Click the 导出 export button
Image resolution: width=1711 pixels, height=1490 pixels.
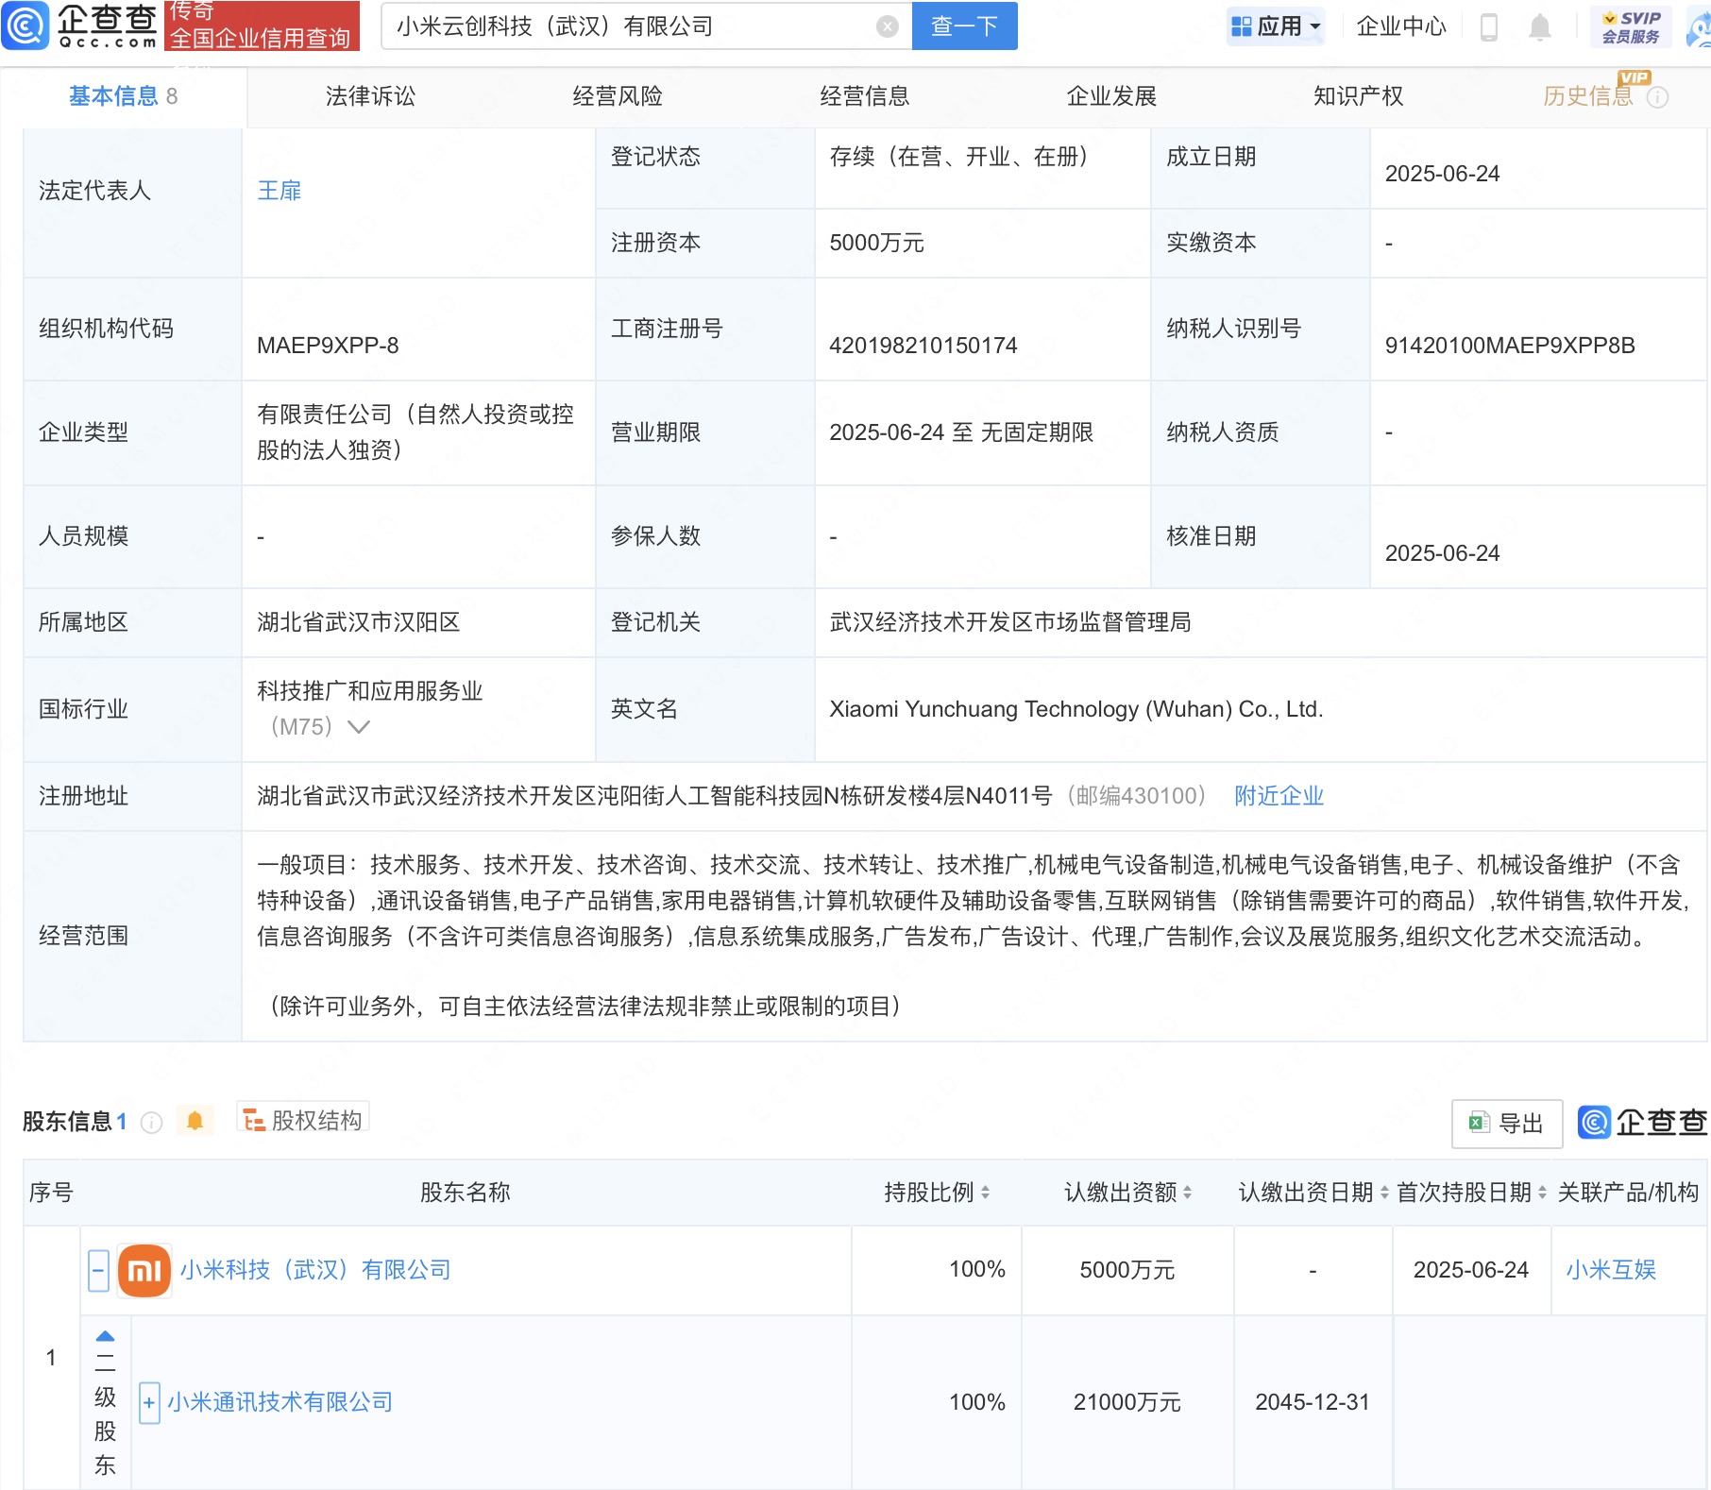(1507, 1124)
